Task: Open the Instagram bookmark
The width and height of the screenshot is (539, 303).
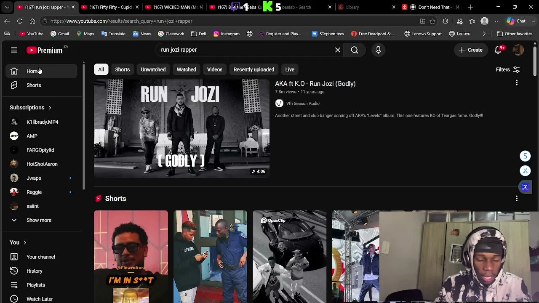Action: click(x=227, y=34)
